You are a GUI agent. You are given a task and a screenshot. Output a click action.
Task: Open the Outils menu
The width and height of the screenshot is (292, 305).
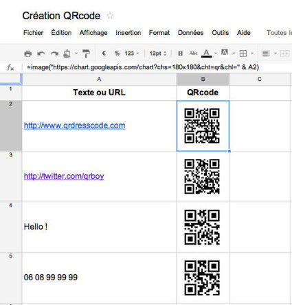(221, 33)
